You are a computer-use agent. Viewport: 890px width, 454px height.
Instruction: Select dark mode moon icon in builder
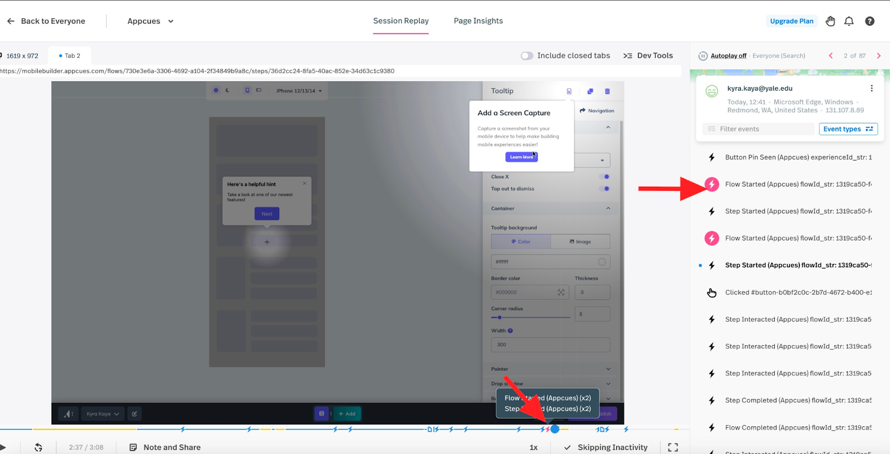point(228,90)
